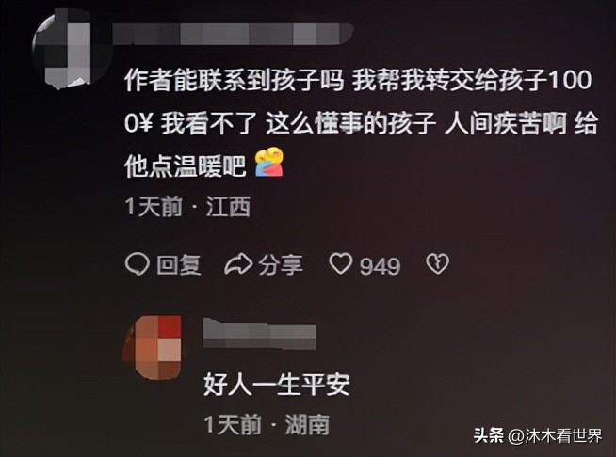The image size is (616, 457).
Task: Click the 1天前 · 江西 timestamp
Action: coord(187,207)
